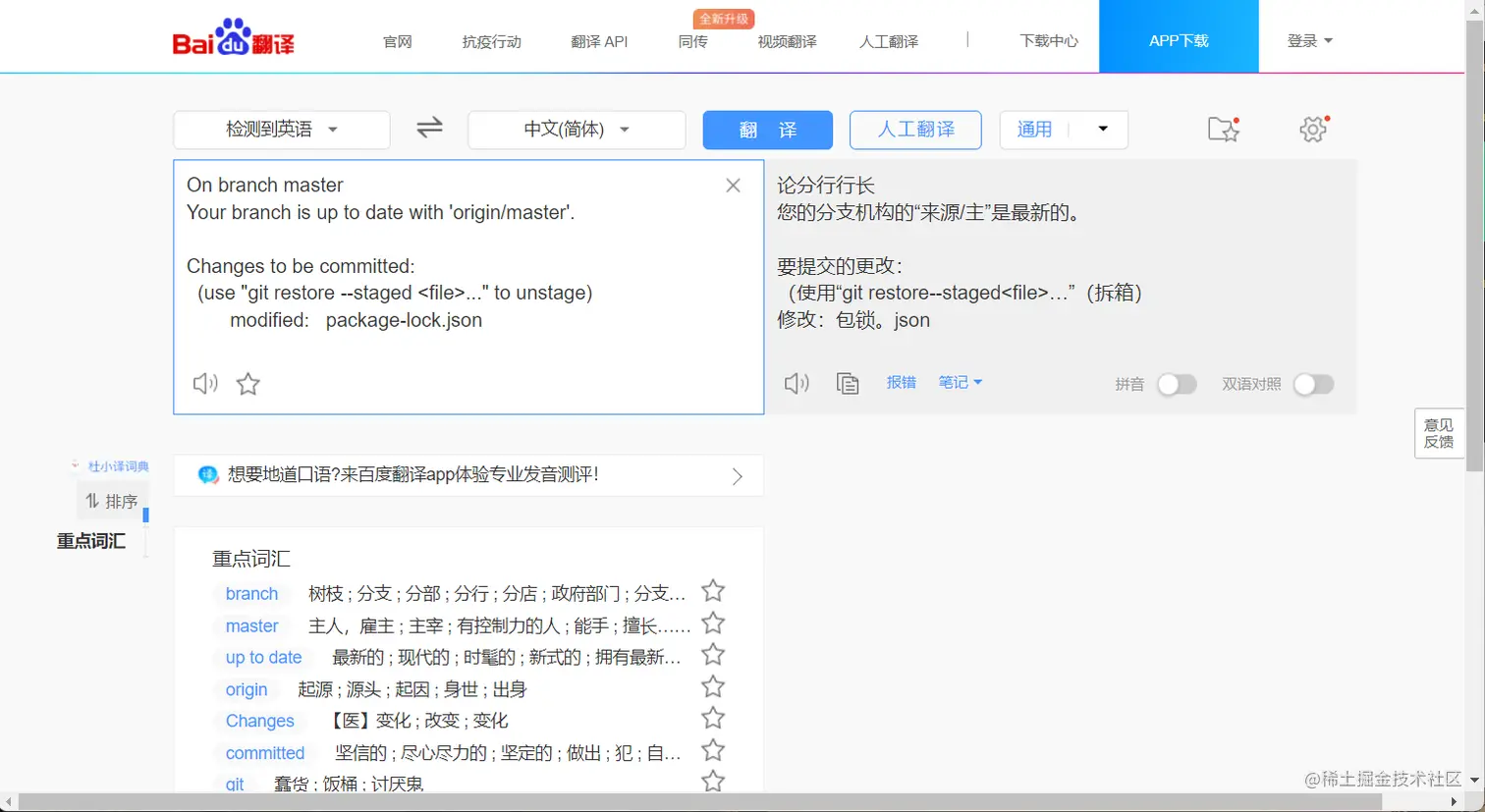Open the word link 'committed'

coord(265,753)
